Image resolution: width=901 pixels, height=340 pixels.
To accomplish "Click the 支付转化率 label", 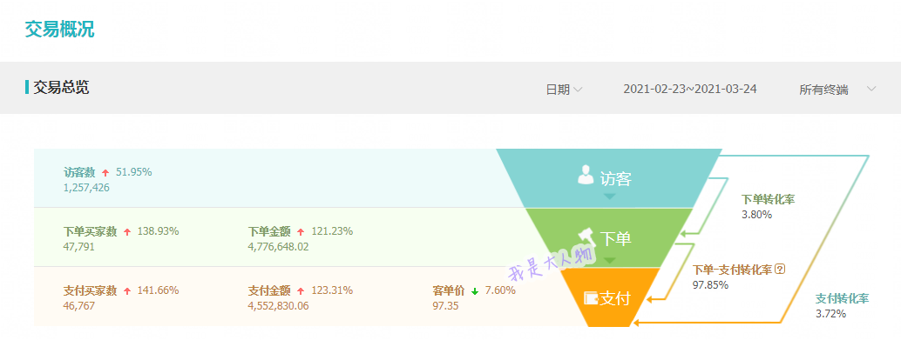I will [x=842, y=298].
